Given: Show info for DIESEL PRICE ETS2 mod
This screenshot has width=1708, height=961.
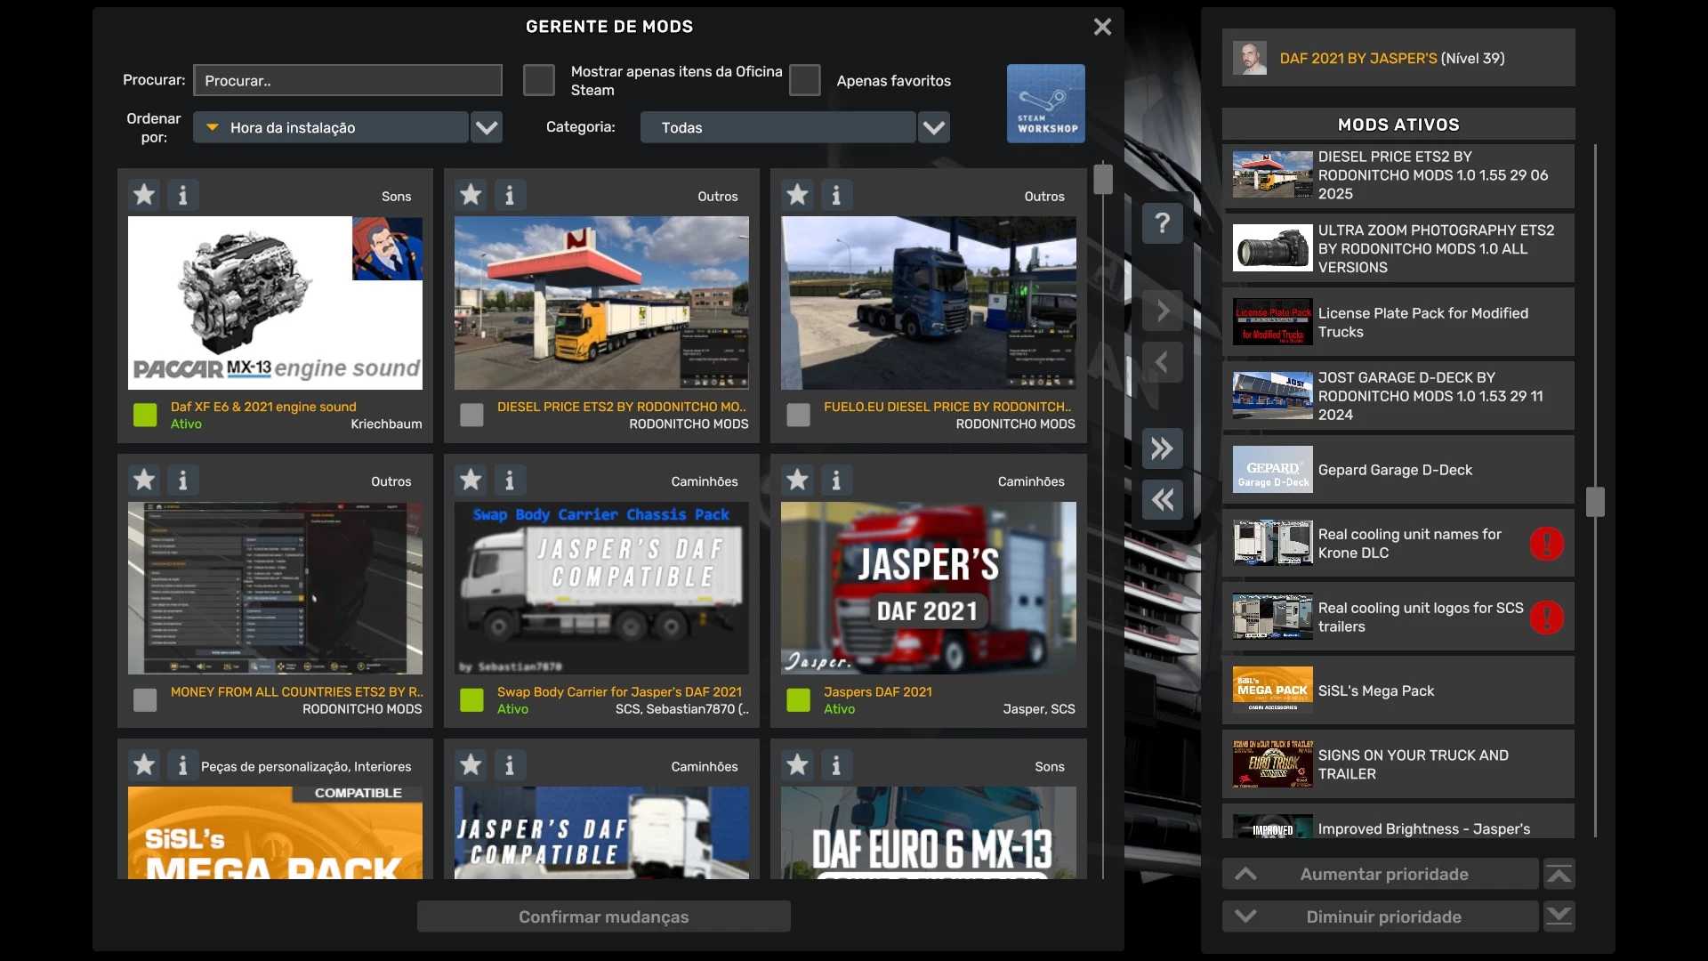Looking at the screenshot, I should [510, 195].
